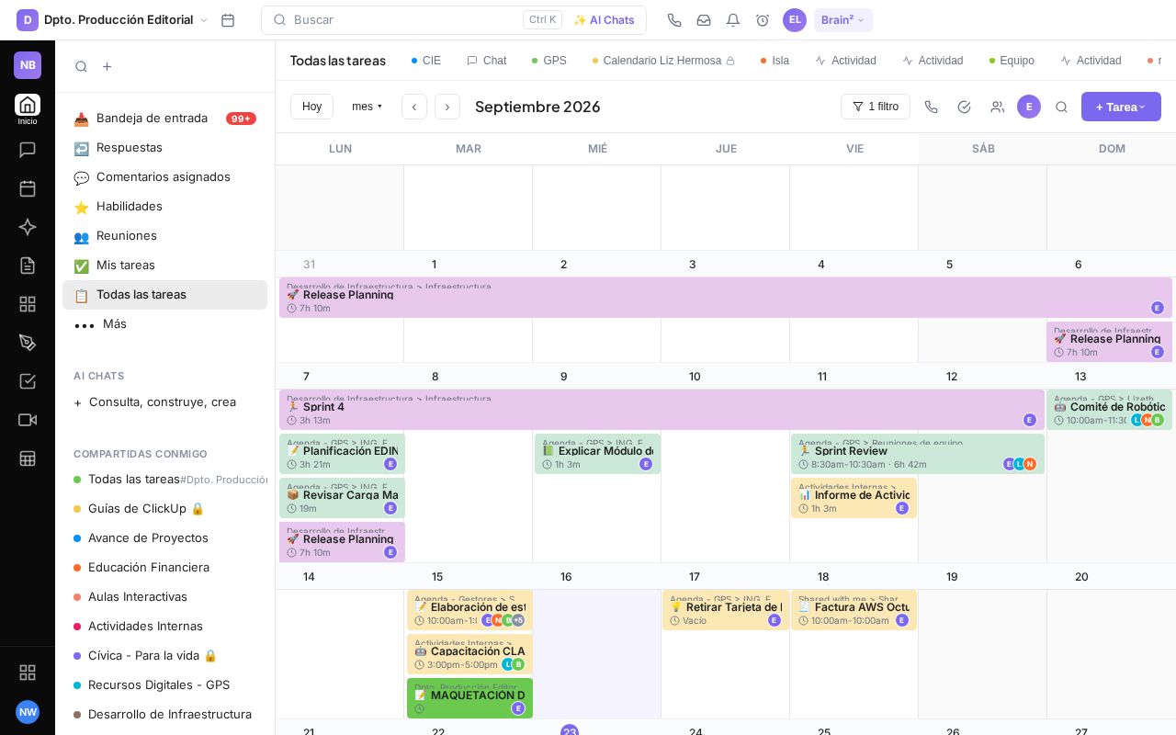Click the inbox tray icon in the top bar
1176x735 pixels.
coord(704,20)
